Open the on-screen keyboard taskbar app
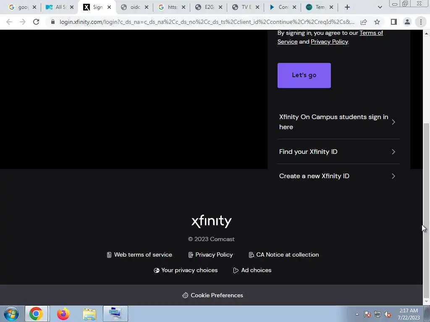The height and width of the screenshot is (322, 430). pyautogui.click(x=115, y=314)
